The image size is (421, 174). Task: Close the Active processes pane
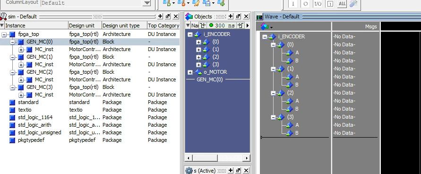246,171
